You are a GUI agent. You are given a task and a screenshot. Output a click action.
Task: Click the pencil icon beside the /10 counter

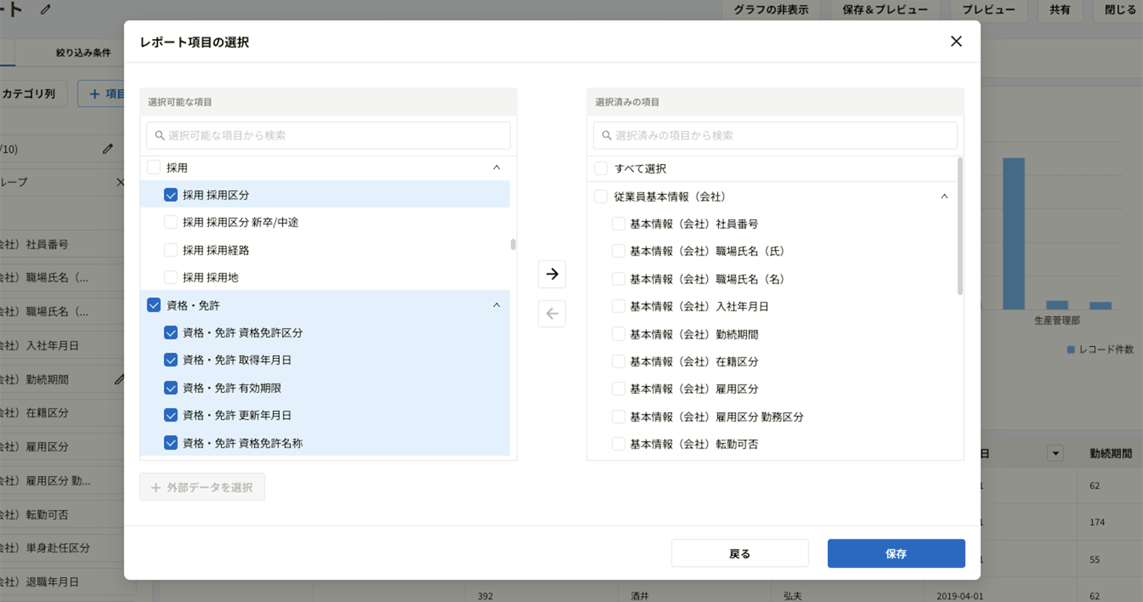tap(108, 149)
